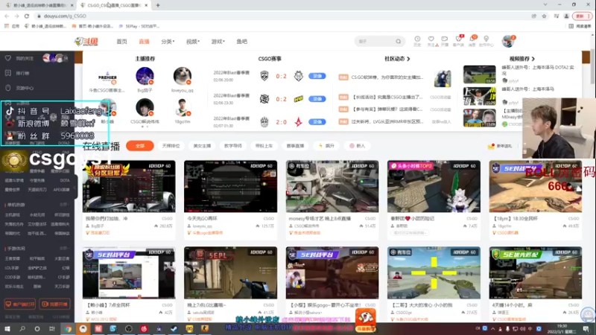The image size is (596, 335).
Task: Open Premier CSGO event channel avatar
Action: [x=107, y=77]
